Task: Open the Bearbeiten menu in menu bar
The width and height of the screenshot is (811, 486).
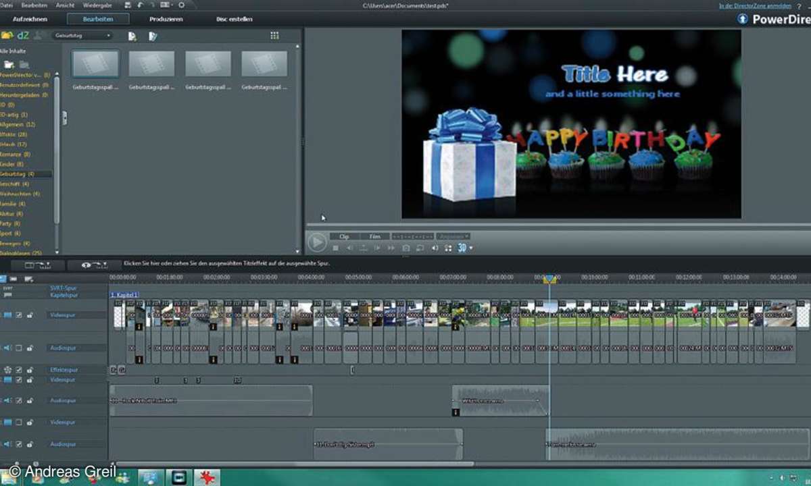Action: pos(34,5)
